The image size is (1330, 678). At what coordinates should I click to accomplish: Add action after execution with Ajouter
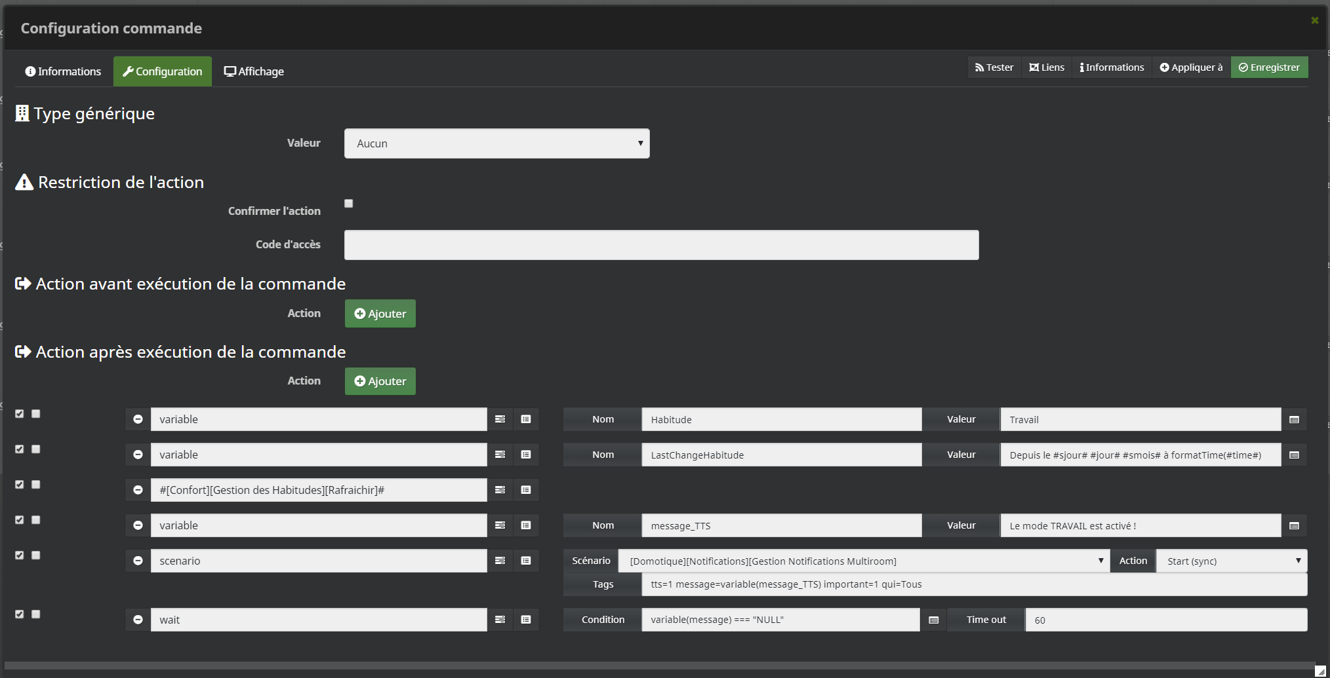(x=380, y=381)
